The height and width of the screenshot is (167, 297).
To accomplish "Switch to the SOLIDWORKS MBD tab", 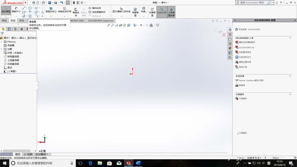I will 77,20.
